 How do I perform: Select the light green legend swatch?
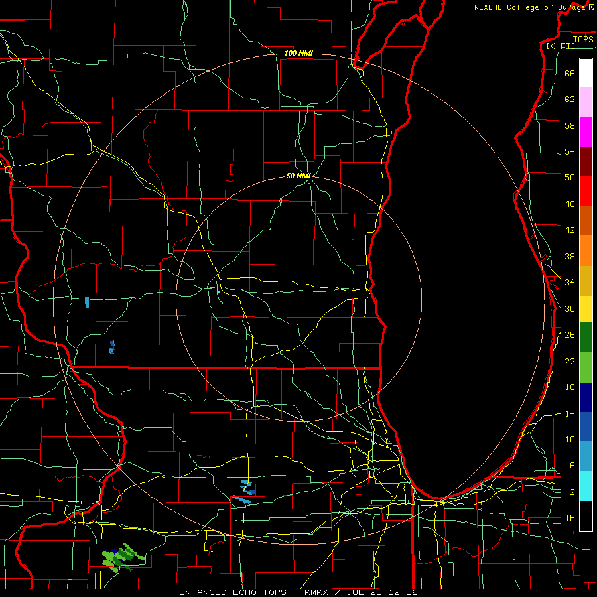(x=586, y=367)
